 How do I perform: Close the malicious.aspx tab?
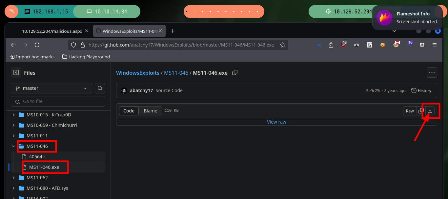[x=87, y=31]
